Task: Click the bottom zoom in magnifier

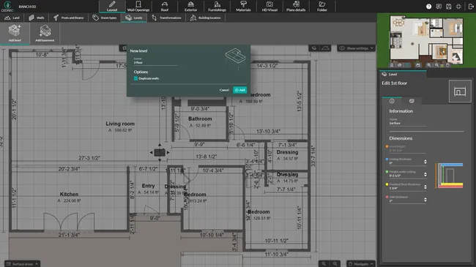Action: (324, 263)
